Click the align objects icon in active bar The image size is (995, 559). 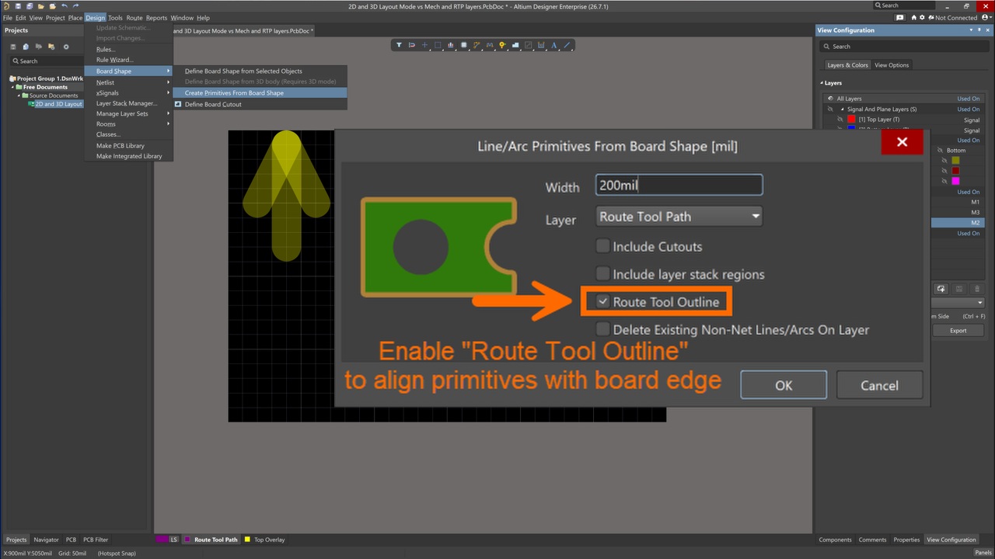pos(451,45)
